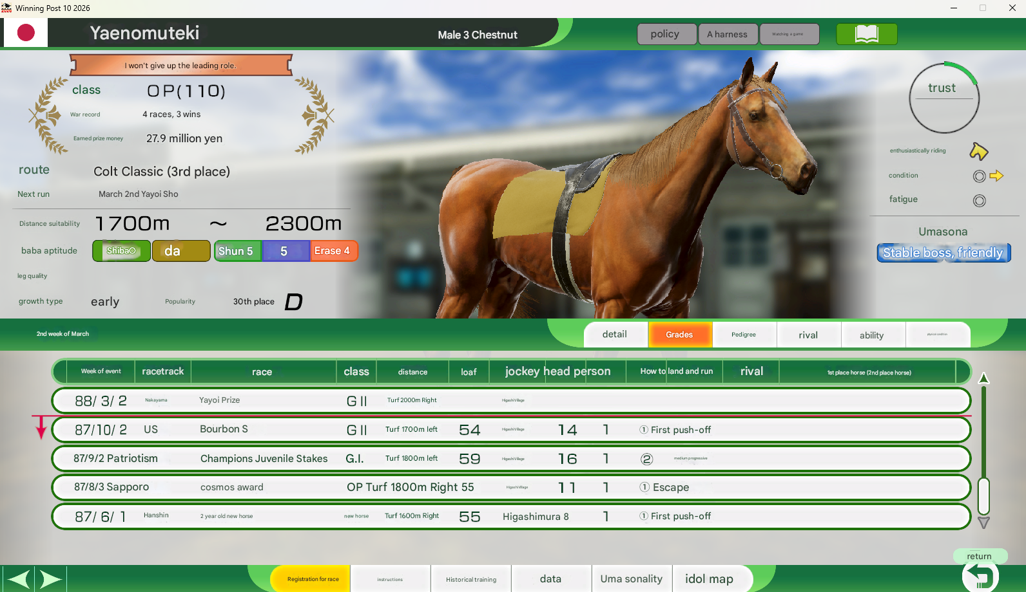Image resolution: width=1026 pixels, height=592 pixels.
Task: Click the enthusiastically riding arrow icon
Action: click(978, 151)
